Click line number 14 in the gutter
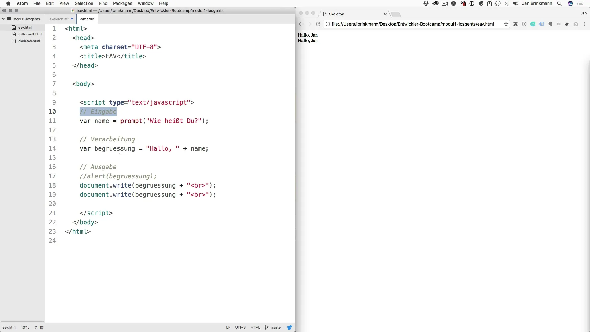Viewport: 590px width, 332px height. [52, 148]
